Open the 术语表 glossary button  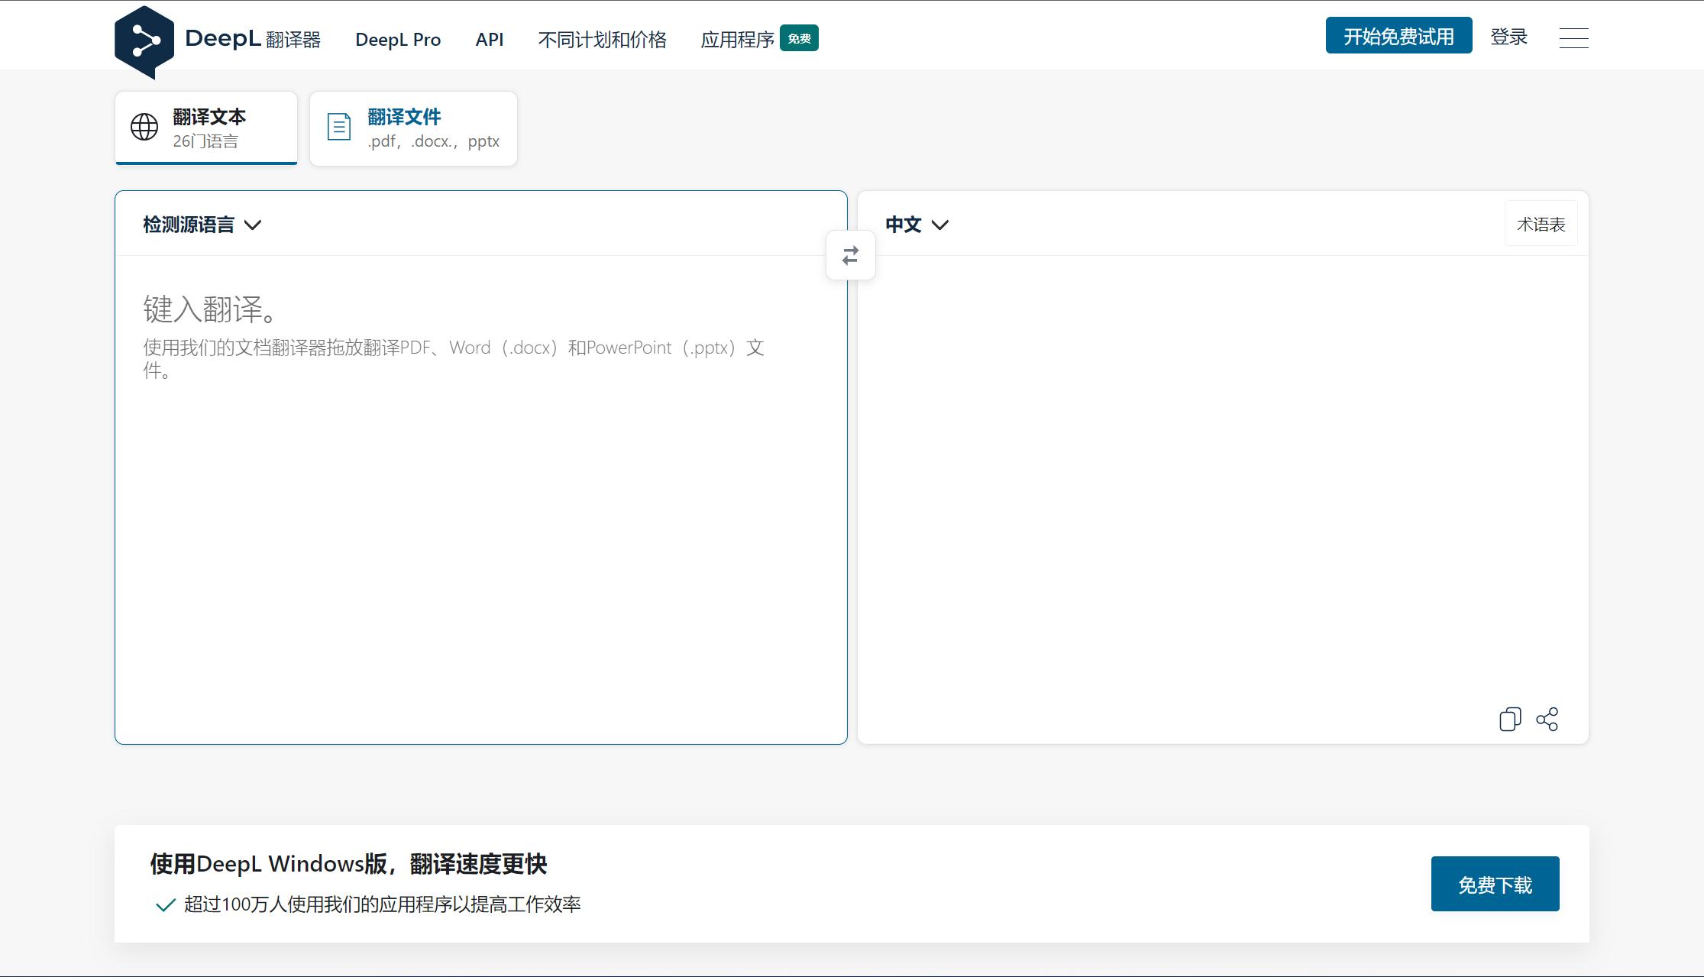point(1541,225)
